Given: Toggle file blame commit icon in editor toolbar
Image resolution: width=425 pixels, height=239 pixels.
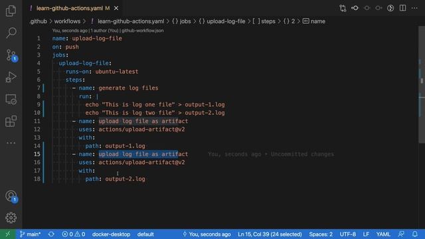Looking at the screenshot, I should pos(355,8).
